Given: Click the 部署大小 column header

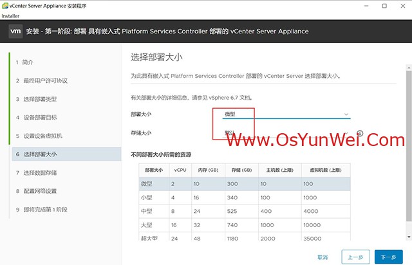Looking at the screenshot, I should pyautogui.click(x=154, y=170).
